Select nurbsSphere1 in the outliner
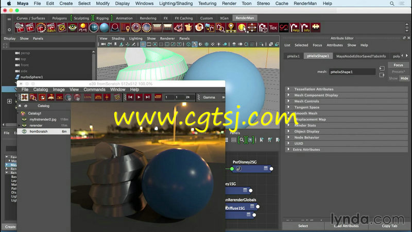The image size is (412, 232). [31, 77]
